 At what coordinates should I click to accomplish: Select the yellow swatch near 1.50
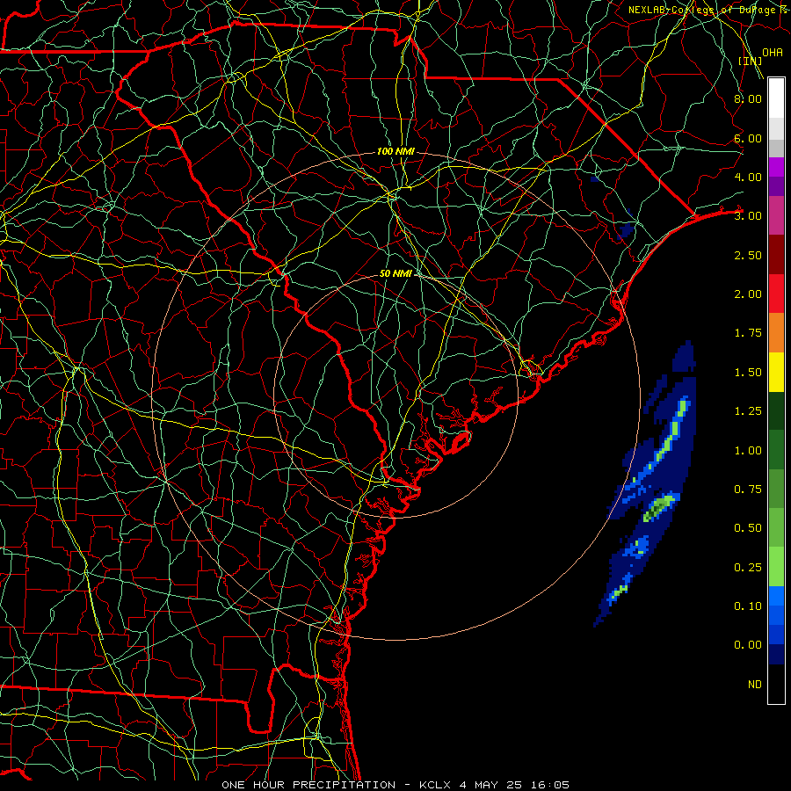(776, 372)
